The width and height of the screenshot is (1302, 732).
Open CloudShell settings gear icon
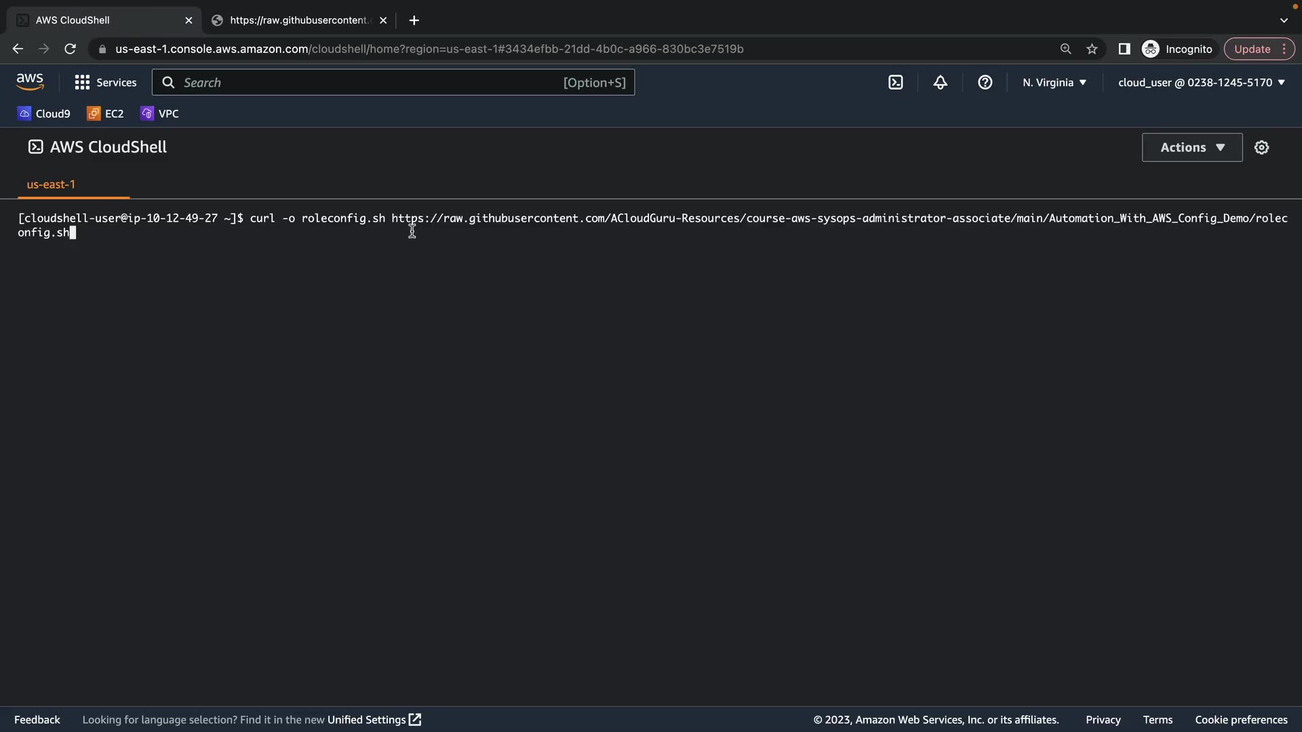[1261, 148]
